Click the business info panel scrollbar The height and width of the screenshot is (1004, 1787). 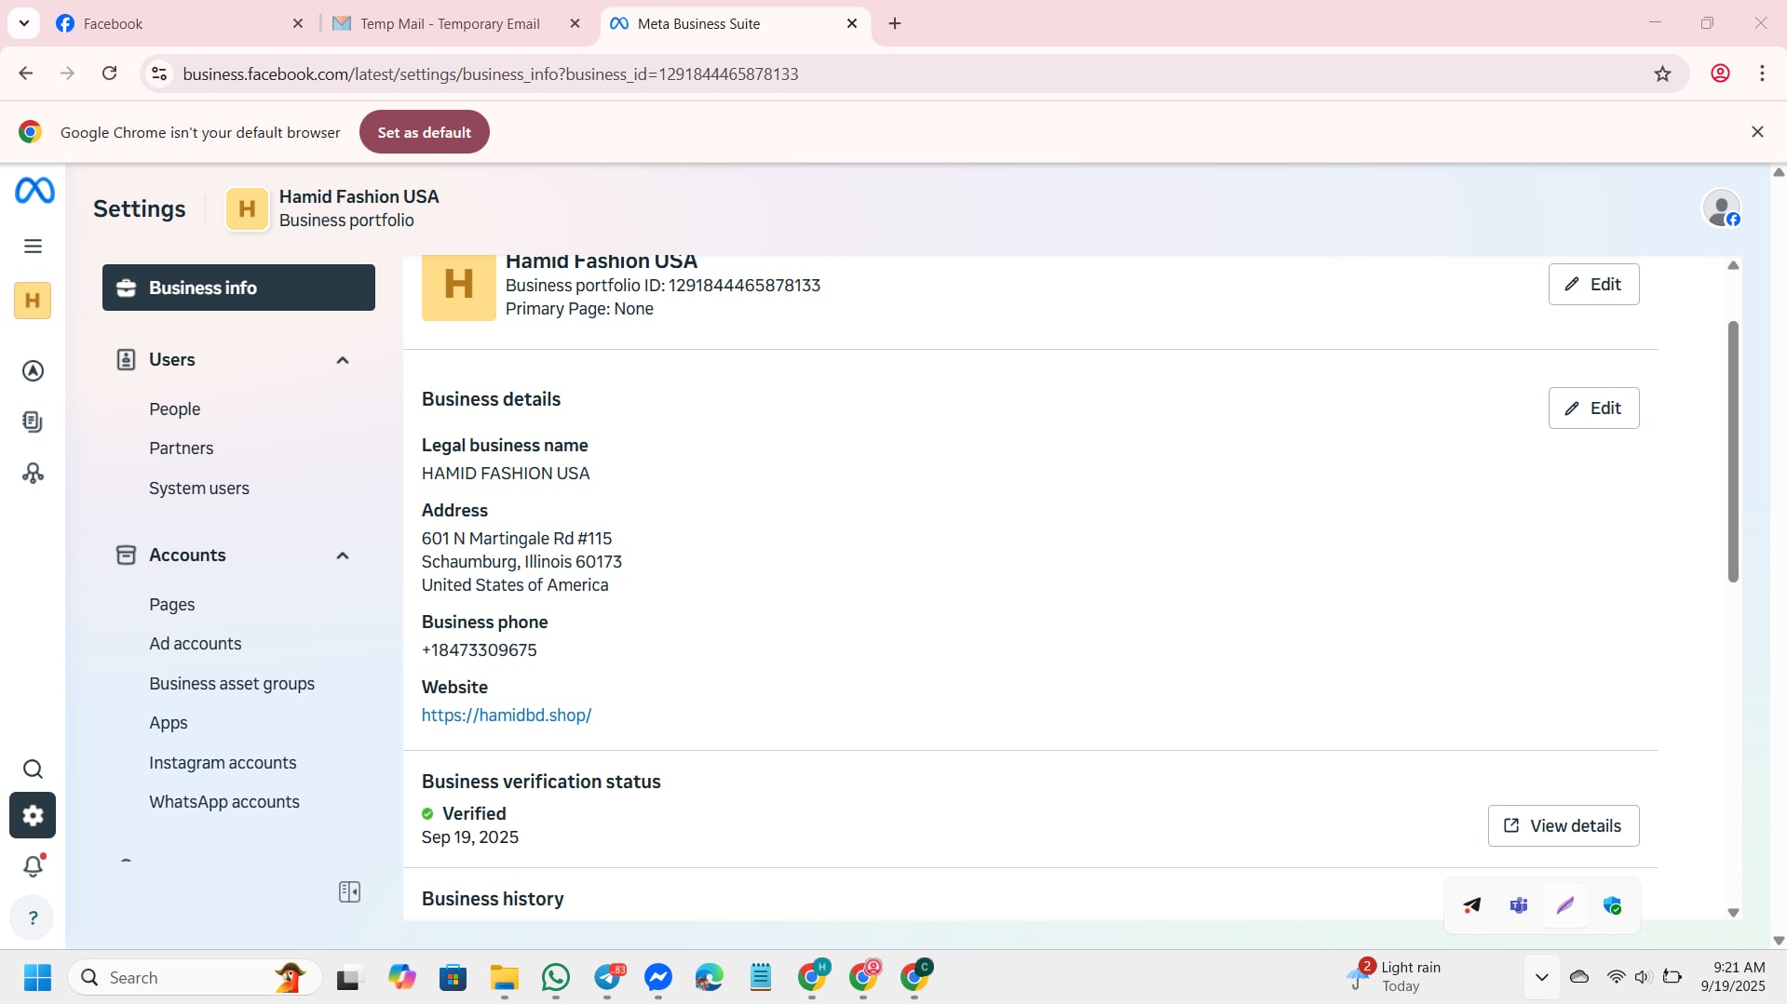(x=1733, y=452)
